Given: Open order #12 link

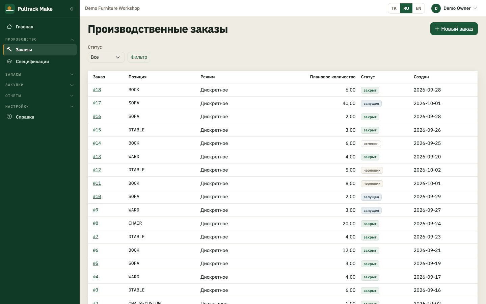Looking at the screenshot, I should [97, 170].
